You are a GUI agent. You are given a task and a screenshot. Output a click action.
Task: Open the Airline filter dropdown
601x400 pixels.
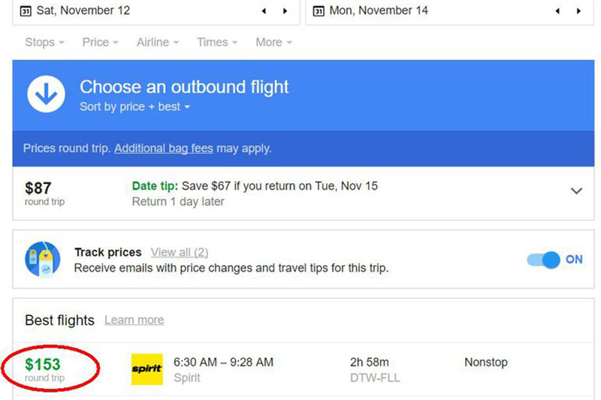click(x=158, y=43)
